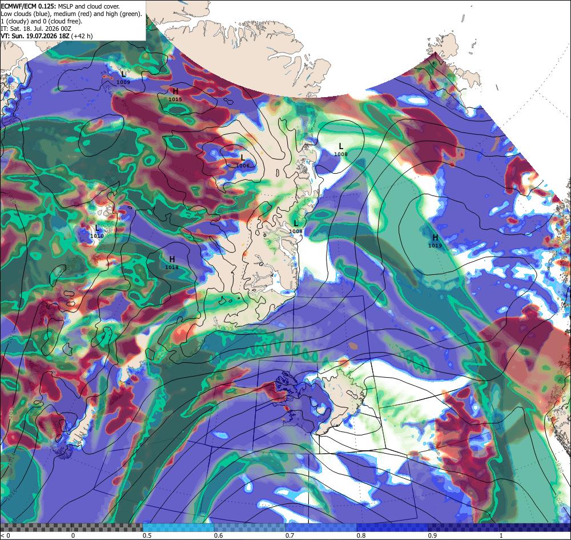The width and height of the screenshot is (571, 540).
Task: Pick the dark blue 0.8–0.9 color bar segment
Action: [x=393, y=527]
